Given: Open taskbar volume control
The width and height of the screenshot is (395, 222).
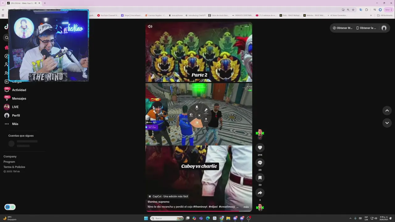Looking at the screenshot, I should coord(376,218).
